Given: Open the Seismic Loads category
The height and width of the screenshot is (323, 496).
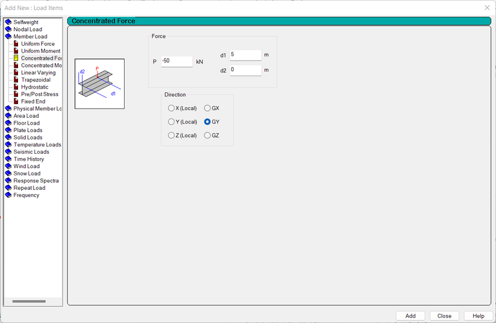Looking at the screenshot, I should point(32,152).
